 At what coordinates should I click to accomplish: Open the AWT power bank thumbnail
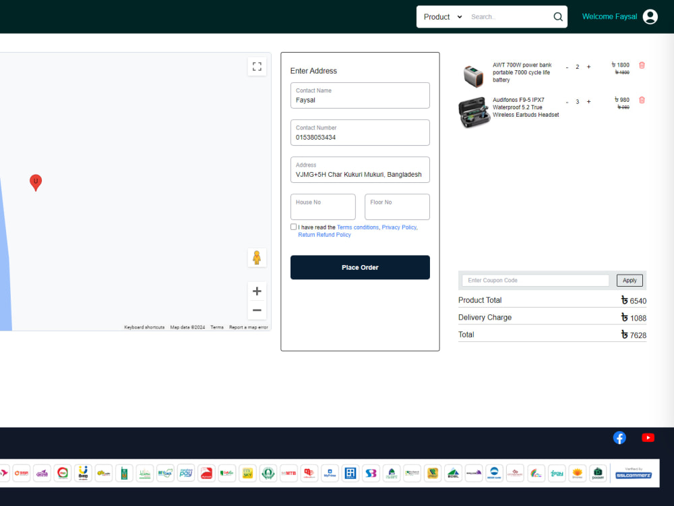pyautogui.click(x=473, y=76)
